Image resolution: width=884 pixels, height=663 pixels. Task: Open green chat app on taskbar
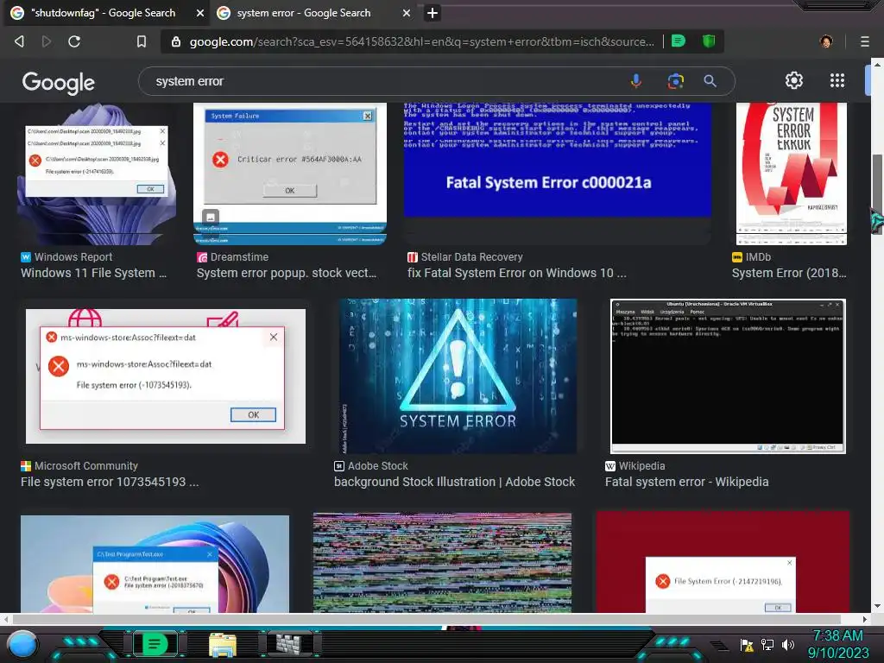pyautogui.click(x=155, y=644)
